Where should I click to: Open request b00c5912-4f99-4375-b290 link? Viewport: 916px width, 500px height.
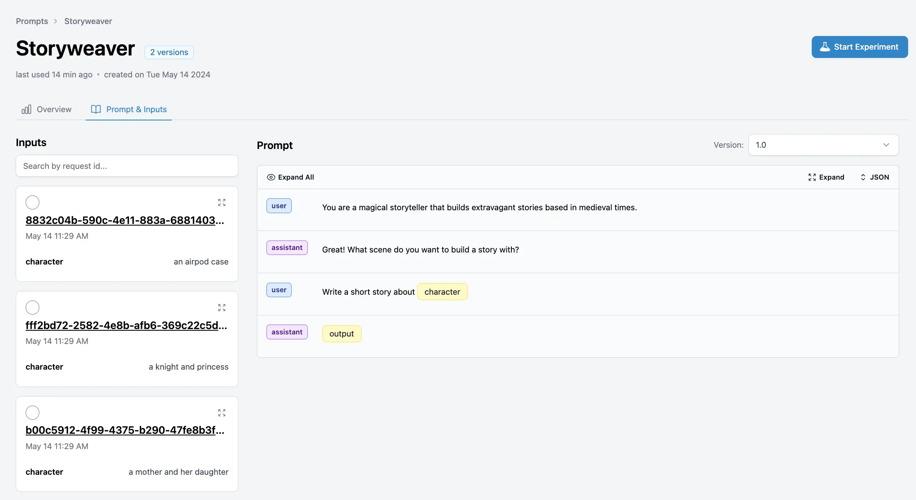125,430
